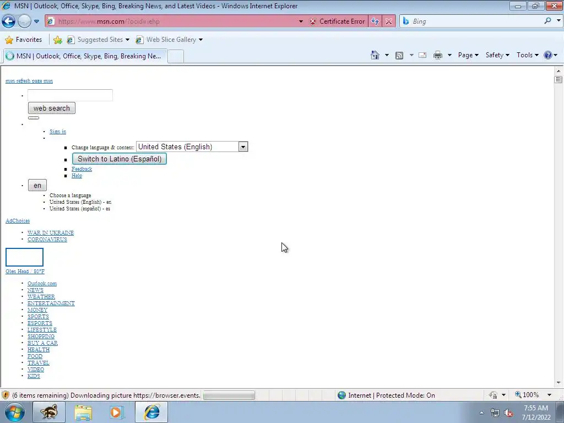Click the Home page icon
The width and height of the screenshot is (564, 423).
coord(375,55)
